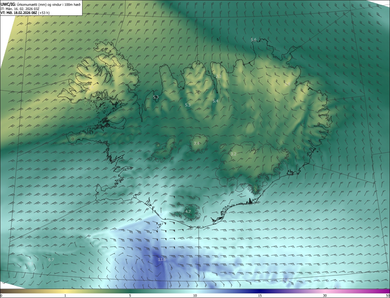The image size is (390, 298).
Task: Click the 3.2 value on Vatnajökull
Action: 233,154
